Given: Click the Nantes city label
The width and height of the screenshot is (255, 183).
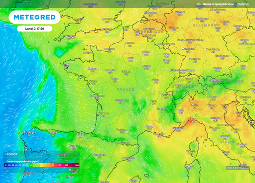Looking at the screenshot, I should (94, 81).
